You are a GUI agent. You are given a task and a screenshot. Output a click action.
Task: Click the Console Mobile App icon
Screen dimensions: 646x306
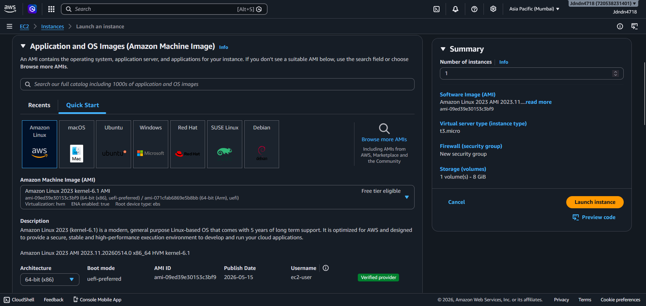pyautogui.click(x=76, y=299)
